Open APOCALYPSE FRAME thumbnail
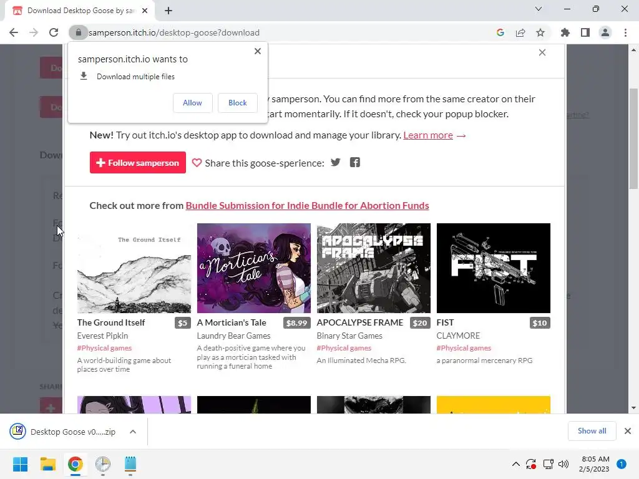Viewport: 639px width, 479px height. (x=374, y=268)
